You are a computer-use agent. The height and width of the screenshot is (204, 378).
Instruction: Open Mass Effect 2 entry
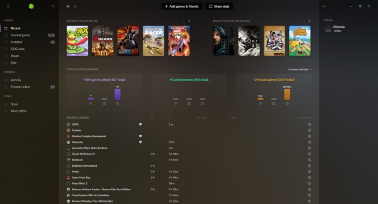[x=80, y=183]
